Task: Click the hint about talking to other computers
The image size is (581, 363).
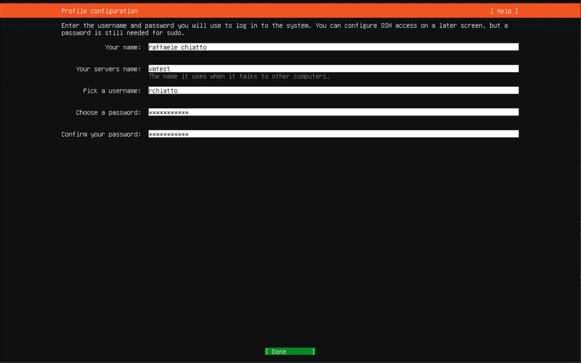Action: tap(239, 77)
